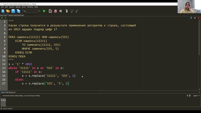Click the red document debug-file icon
The height and width of the screenshot is (113, 201).
click(50, 11)
